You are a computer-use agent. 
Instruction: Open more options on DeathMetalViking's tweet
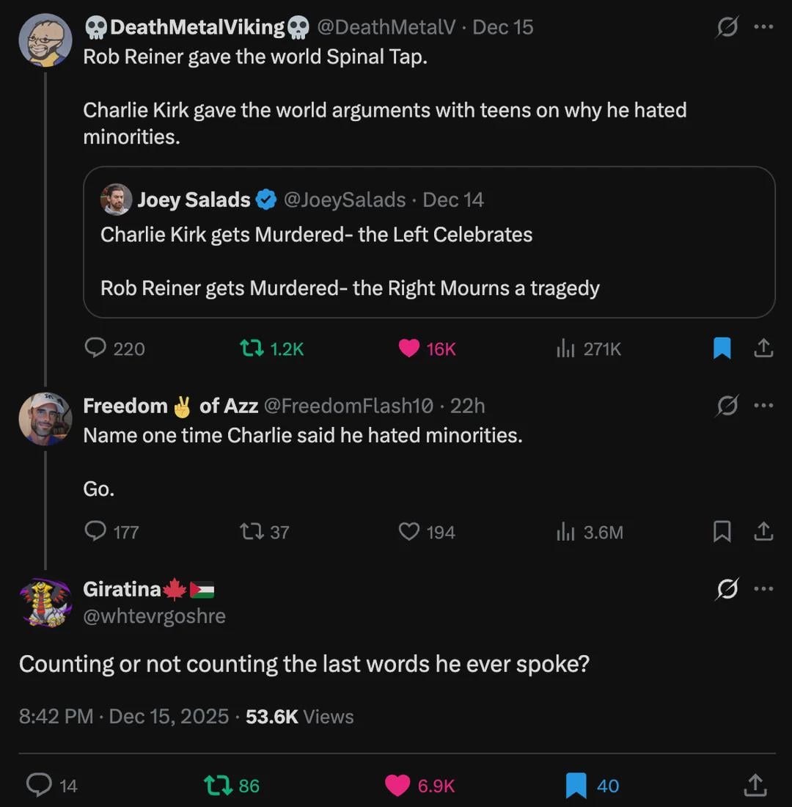pyautogui.click(x=763, y=27)
